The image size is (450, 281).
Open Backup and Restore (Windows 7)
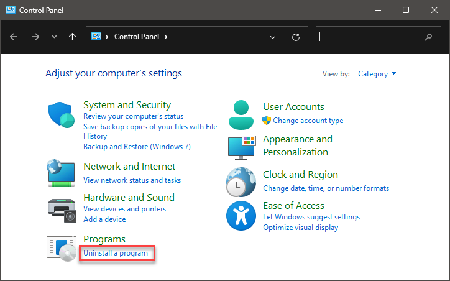pyautogui.click(x=137, y=147)
